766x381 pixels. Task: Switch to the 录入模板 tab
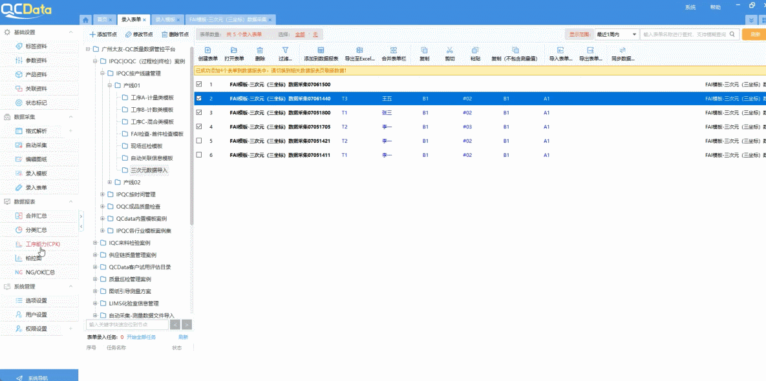166,20
